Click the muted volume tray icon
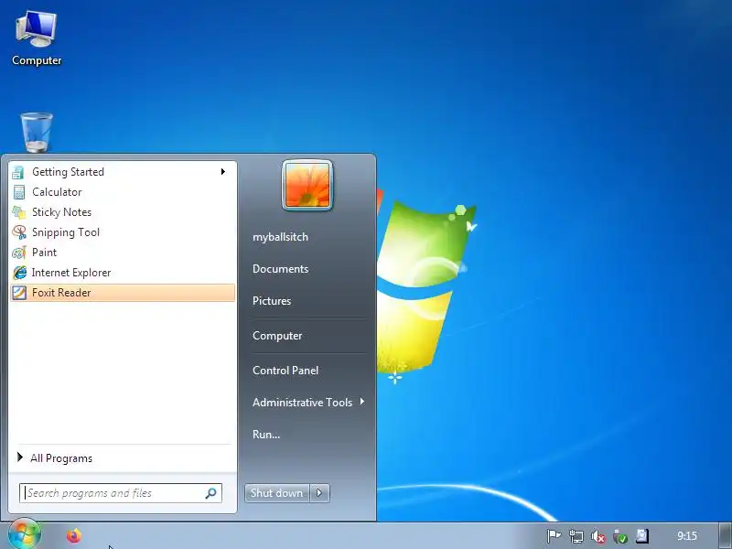Image resolution: width=732 pixels, height=549 pixels. 598,536
